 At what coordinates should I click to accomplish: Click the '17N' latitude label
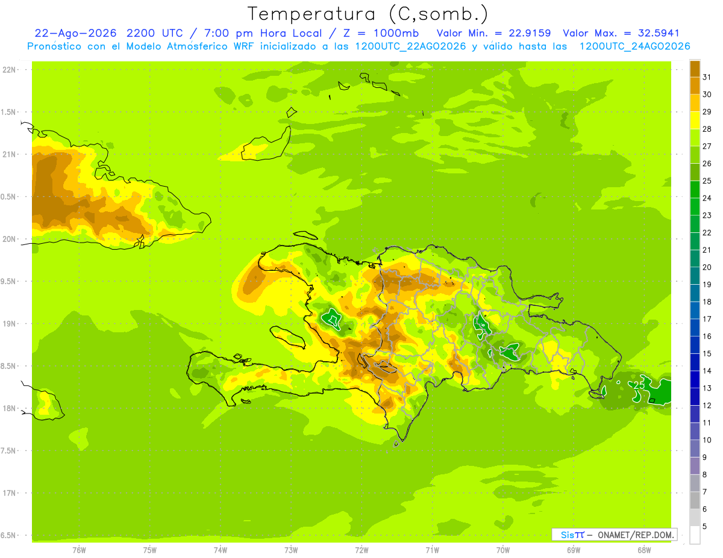coord(10,493)
